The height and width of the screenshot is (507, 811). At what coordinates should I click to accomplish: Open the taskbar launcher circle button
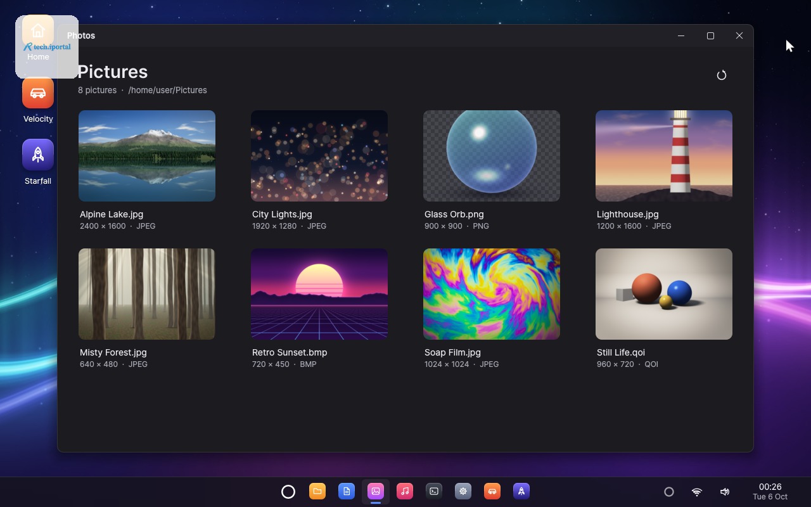288,491
